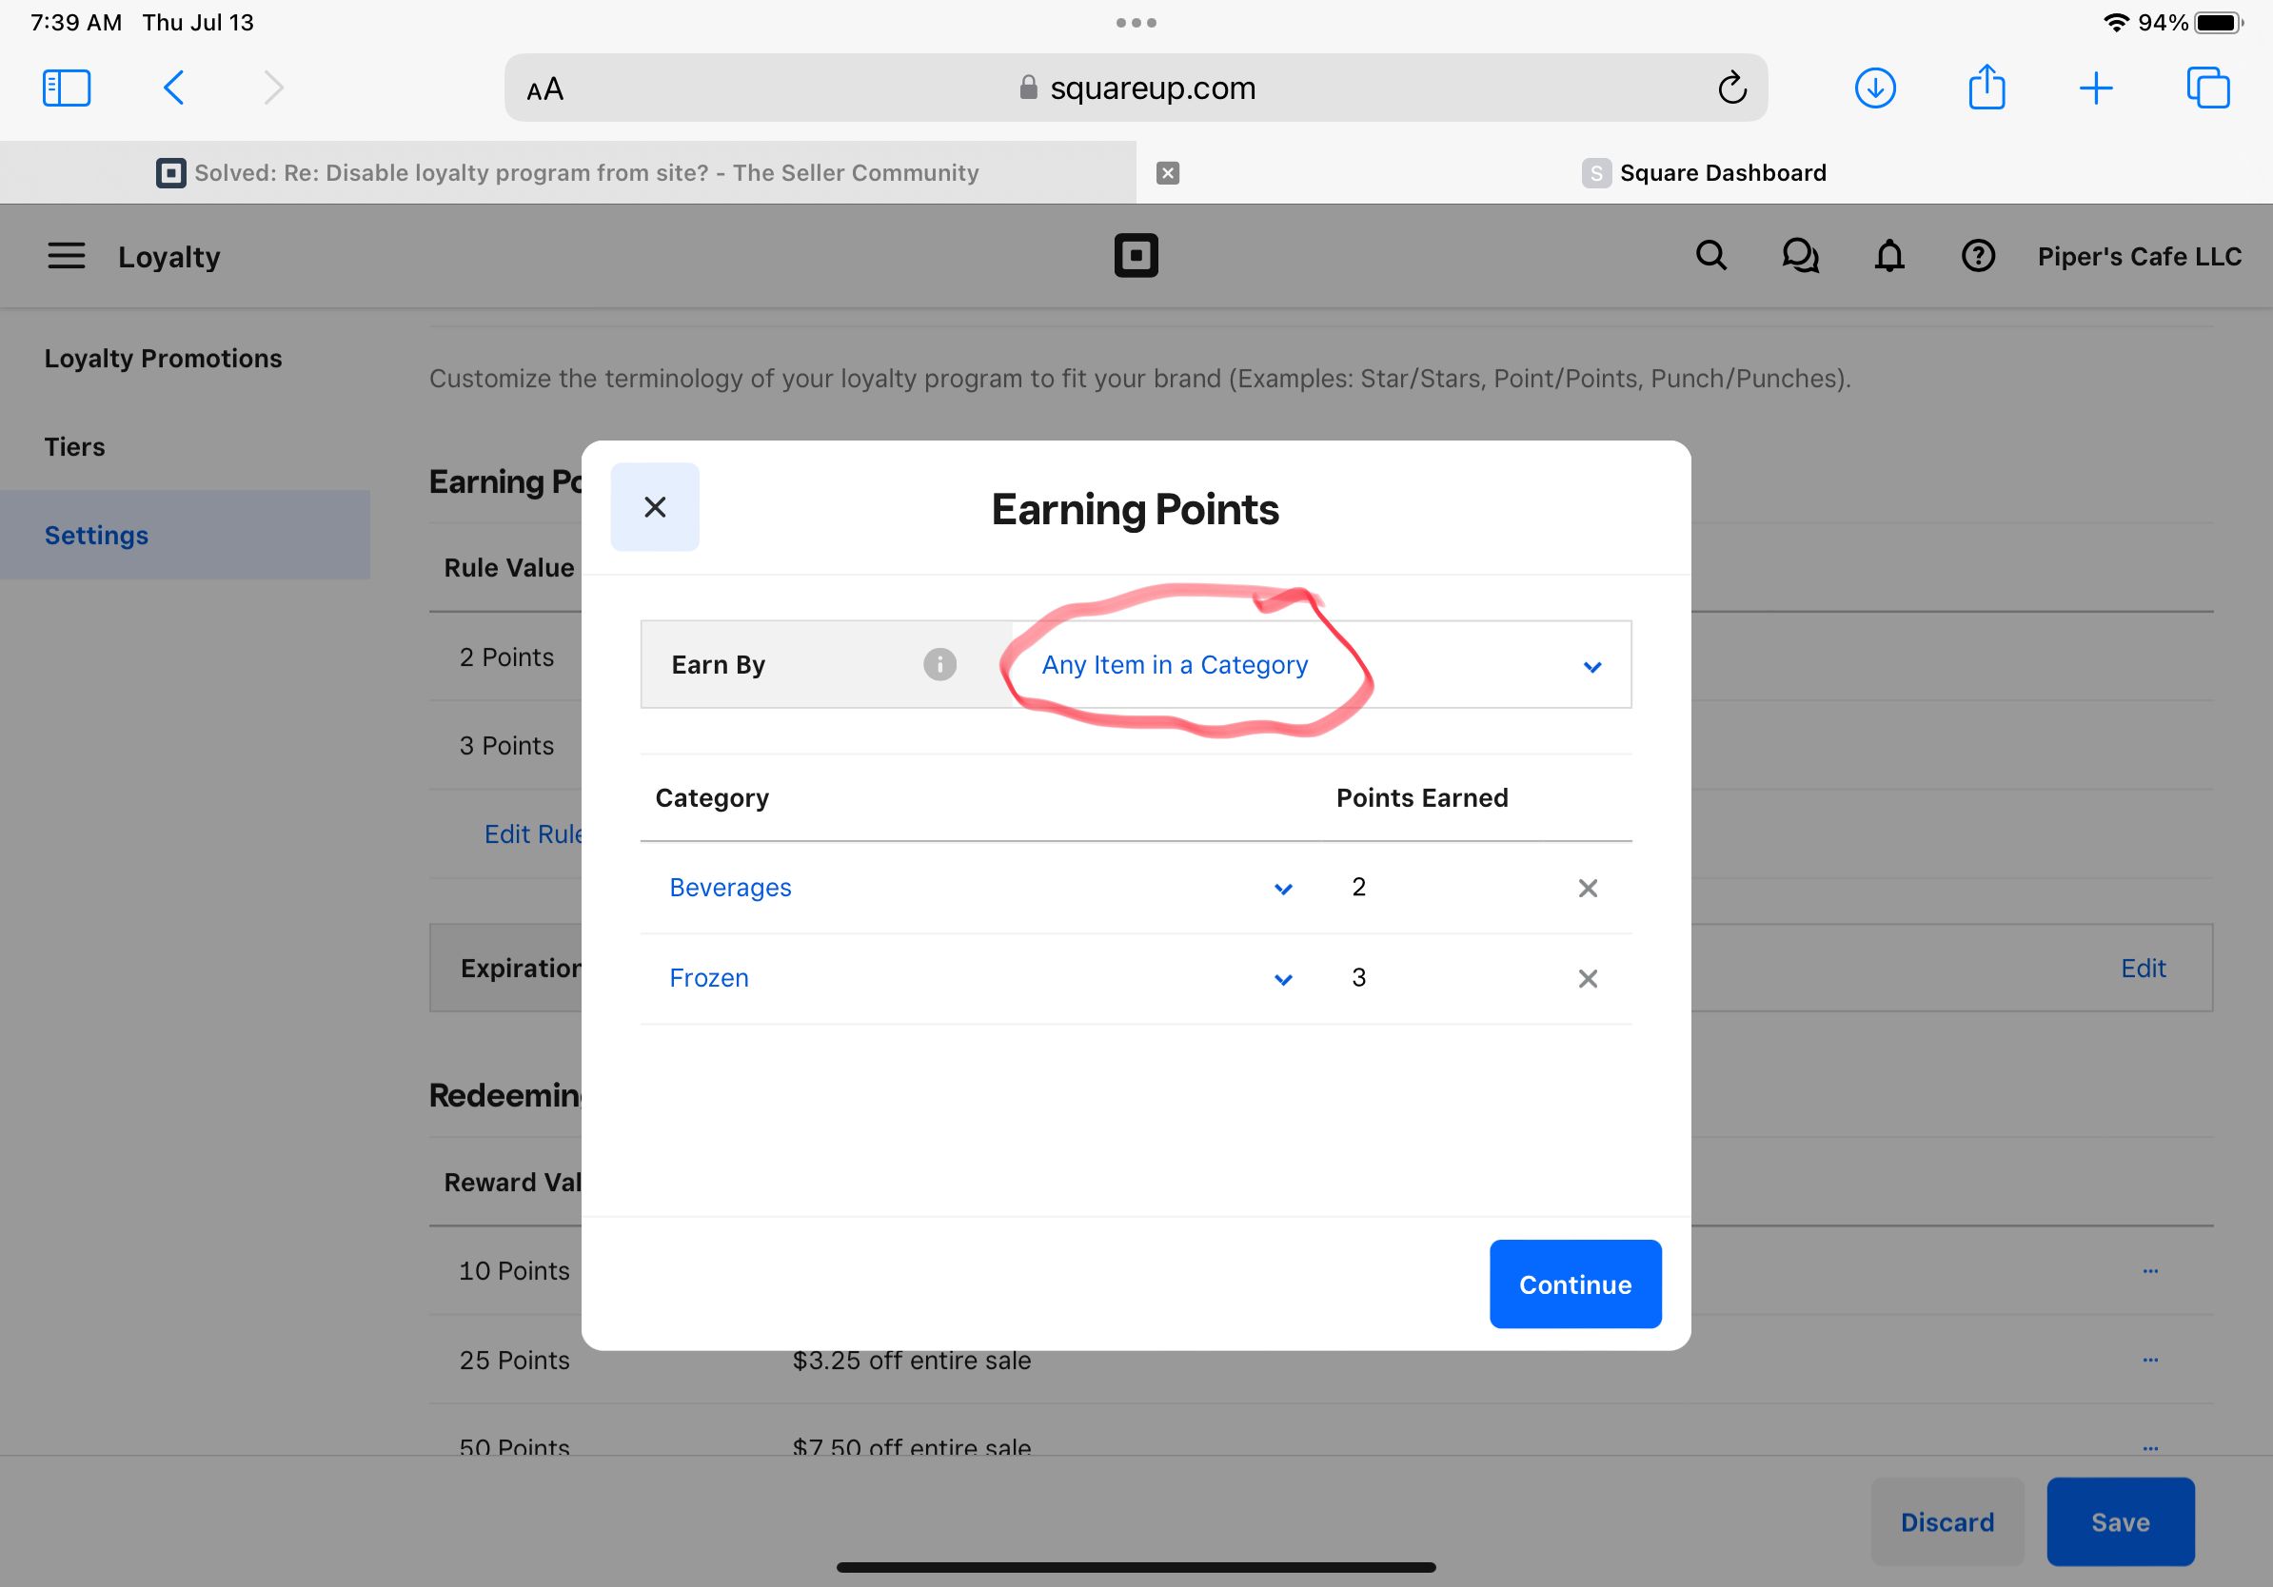Click Edit for Expiration section

click(x=2143, y=969)
